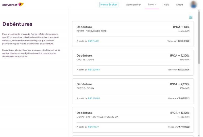Click Isento de IR on LIGHA3 card

183,117
